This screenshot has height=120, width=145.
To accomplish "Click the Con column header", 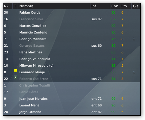I will point(115,6).
